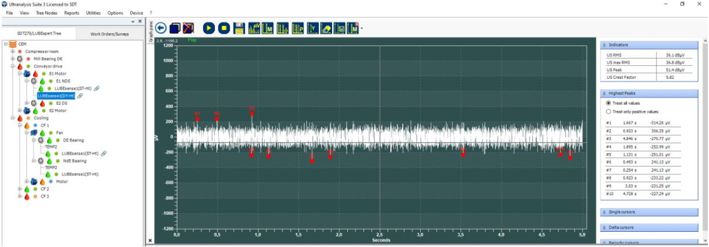Click the floppy disk save icon
Screen dimensions: 709x247
(239, 28)
